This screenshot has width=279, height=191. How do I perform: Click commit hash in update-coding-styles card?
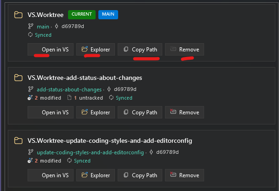point(167,152)
